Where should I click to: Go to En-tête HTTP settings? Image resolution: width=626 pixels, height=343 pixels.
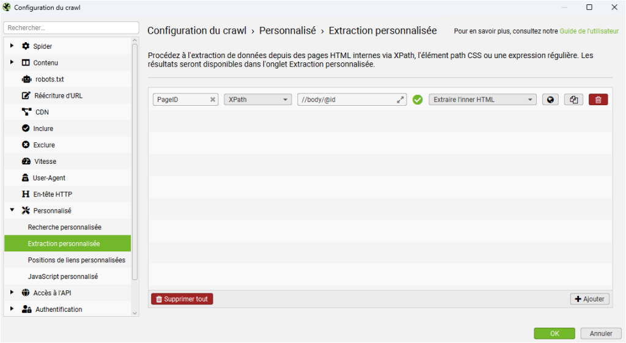[x=52, y=194]
